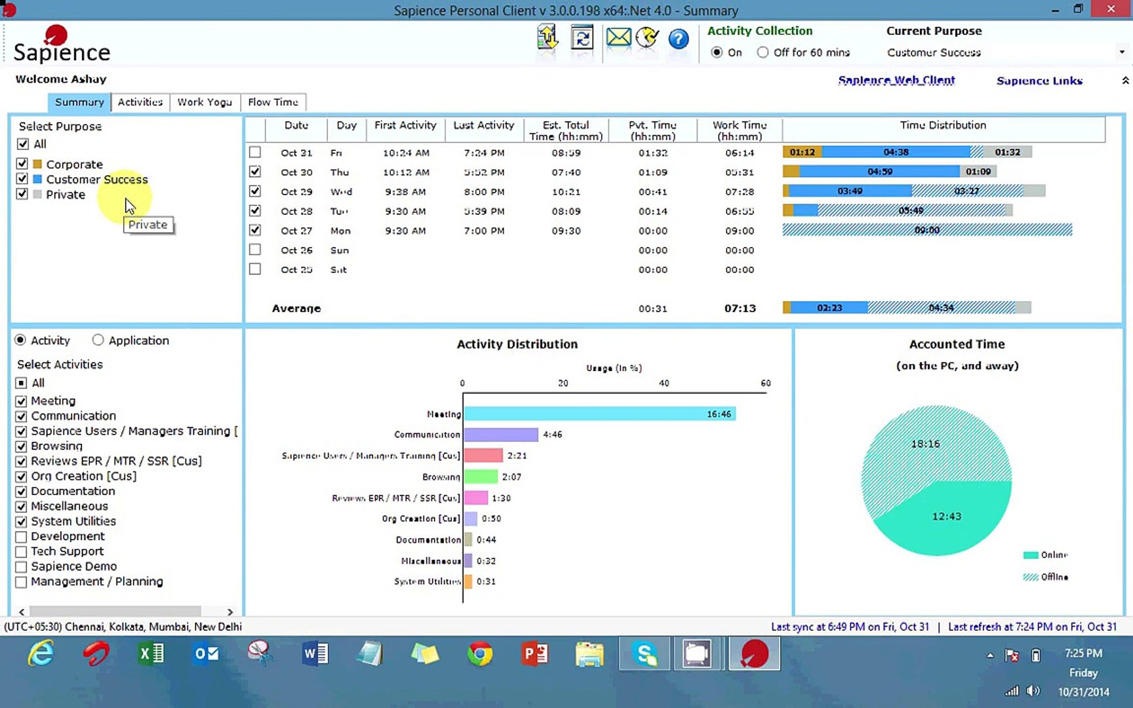Launch Google Chrome from the taskbar
Viewport: 1133px width, 708px height.
(480, 654)
